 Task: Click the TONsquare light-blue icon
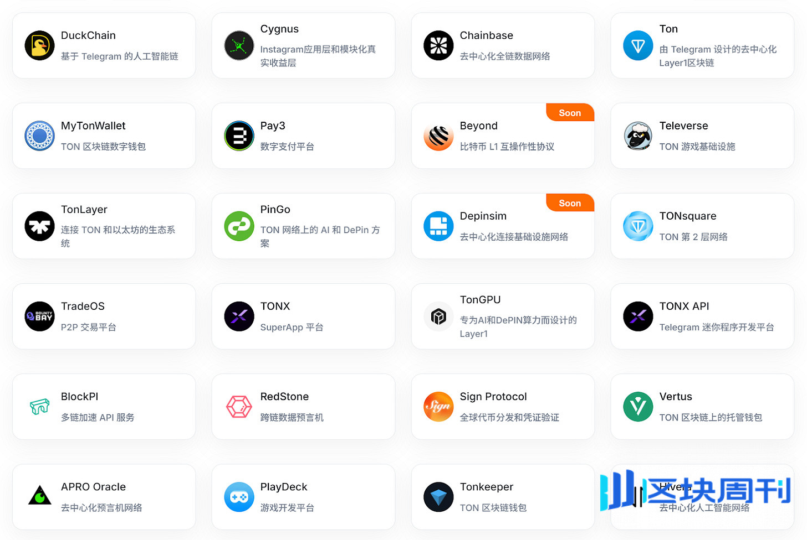(x=638, y=226)
